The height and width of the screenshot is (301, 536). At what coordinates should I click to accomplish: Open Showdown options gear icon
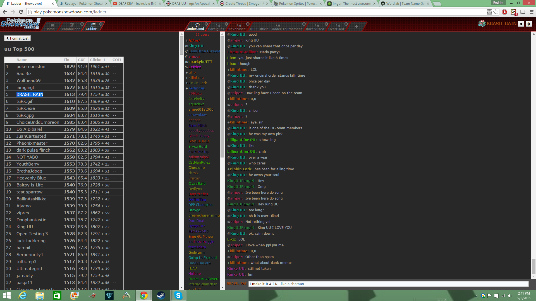coord(529,24)
